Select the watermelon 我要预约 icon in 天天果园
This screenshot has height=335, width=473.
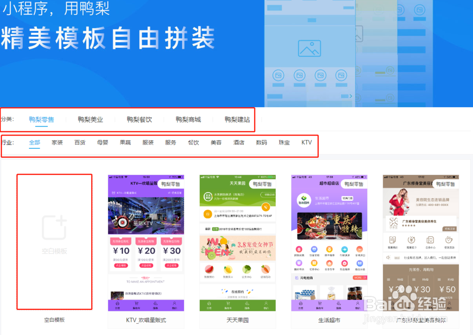tap(210, 269)
